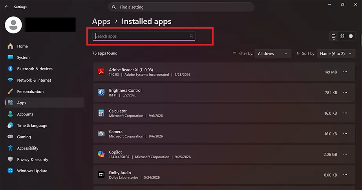
Task: Click the Camera app icon
Action: pos(101,133)
